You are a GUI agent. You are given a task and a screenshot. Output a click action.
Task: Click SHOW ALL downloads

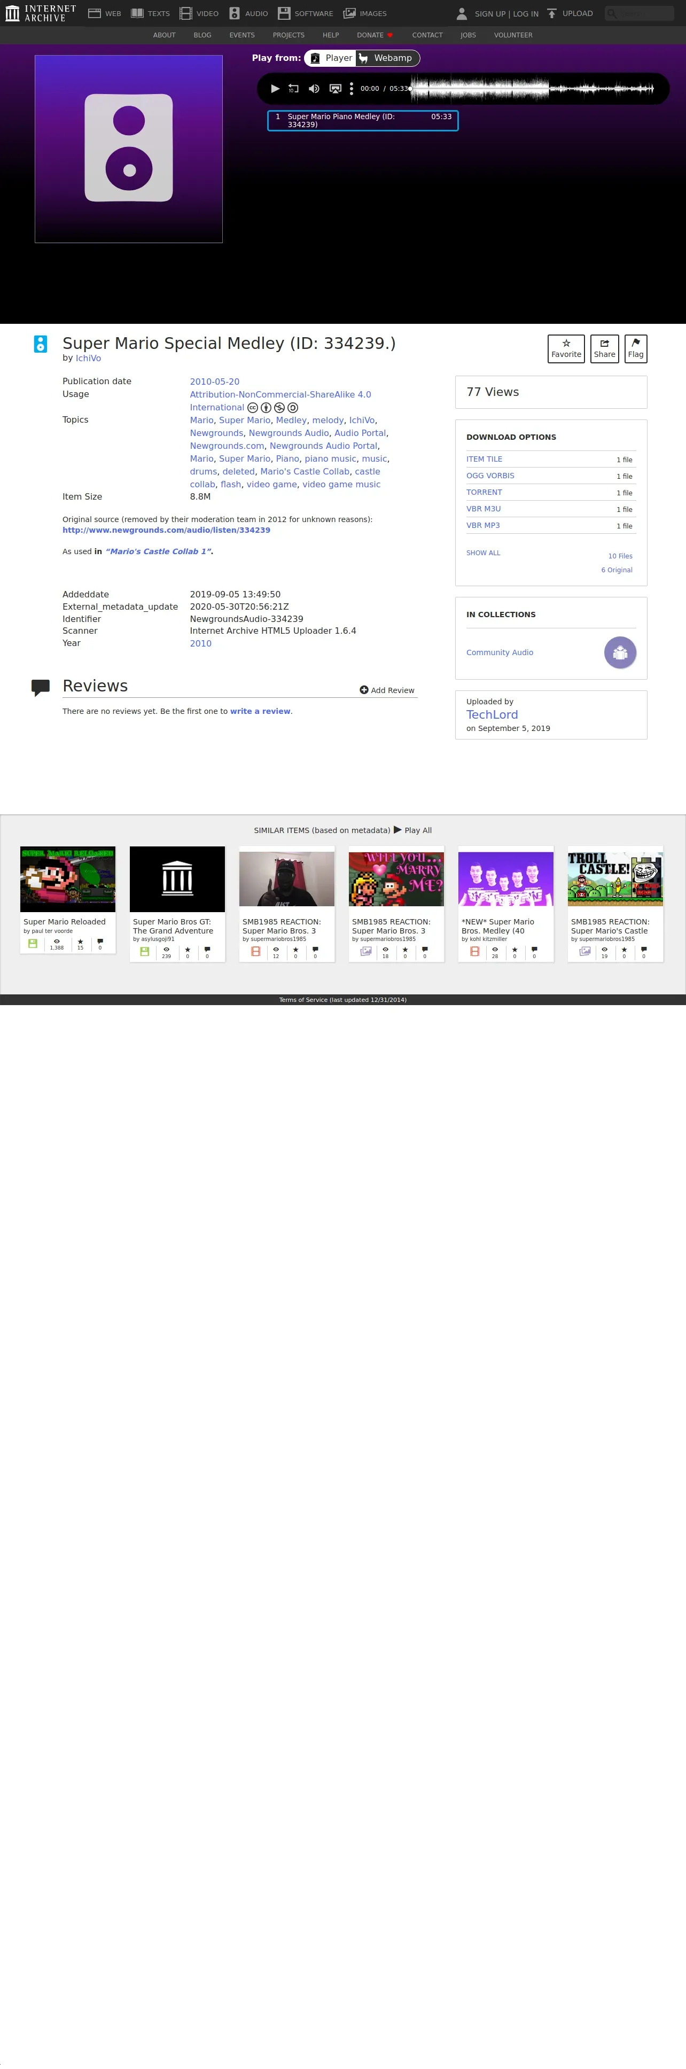(483, 553)
